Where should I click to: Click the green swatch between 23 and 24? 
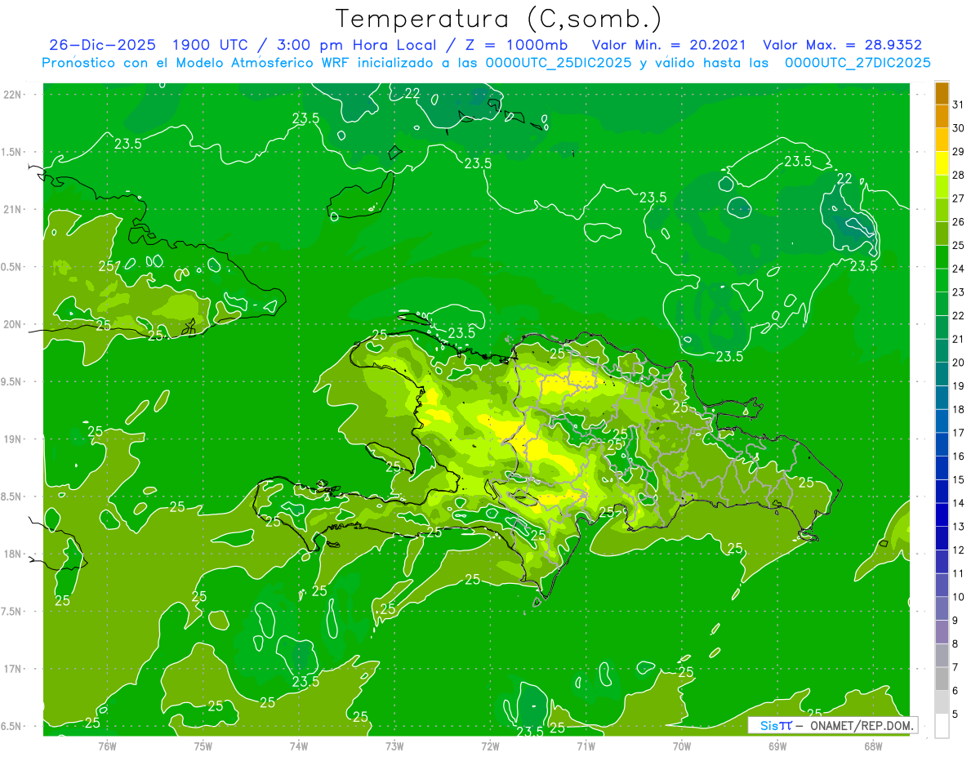pyautogui.click(x=942, y=279)
